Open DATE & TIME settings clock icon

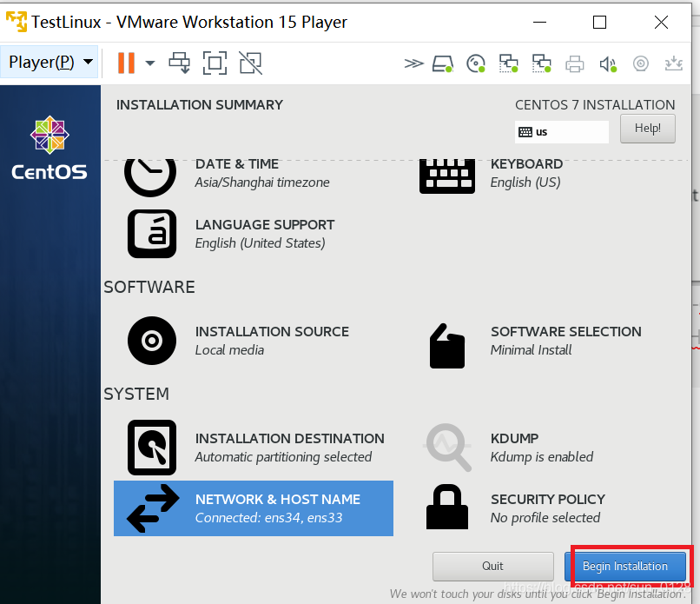coord(150,177)
